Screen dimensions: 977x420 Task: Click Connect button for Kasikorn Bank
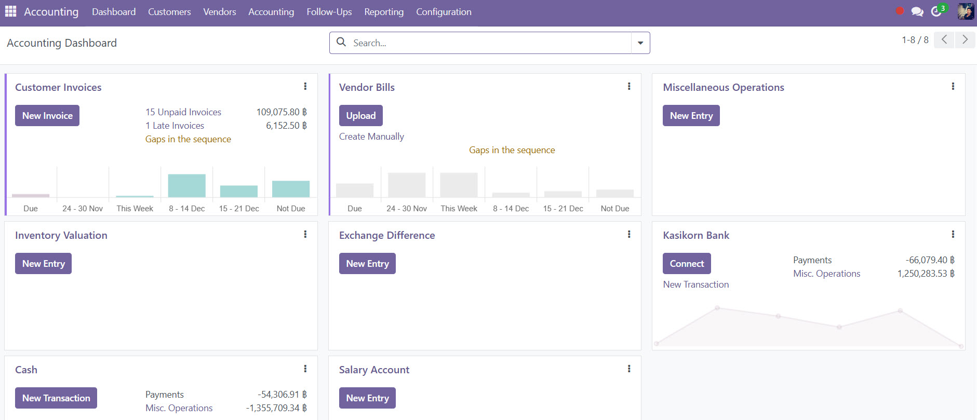tap(686, 264)
